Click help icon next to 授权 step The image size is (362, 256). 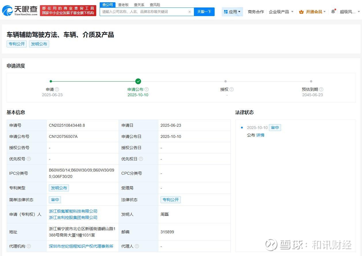(232, 89)
